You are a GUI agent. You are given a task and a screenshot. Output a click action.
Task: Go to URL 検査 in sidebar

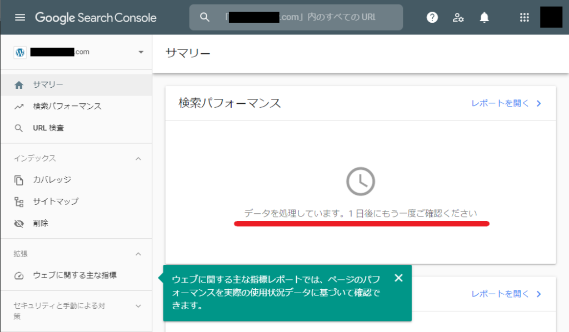[x=48, y=128]
